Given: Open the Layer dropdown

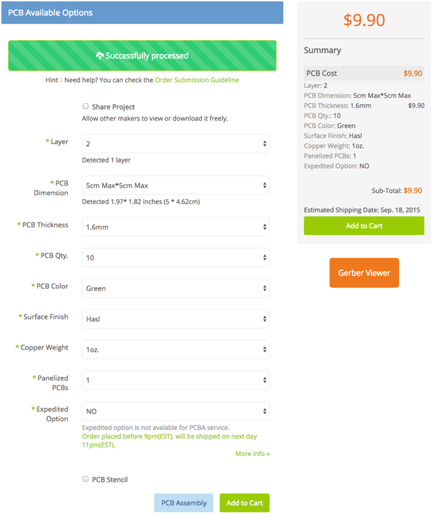Looking at the screenshot, I should click(x=175, y=144).
